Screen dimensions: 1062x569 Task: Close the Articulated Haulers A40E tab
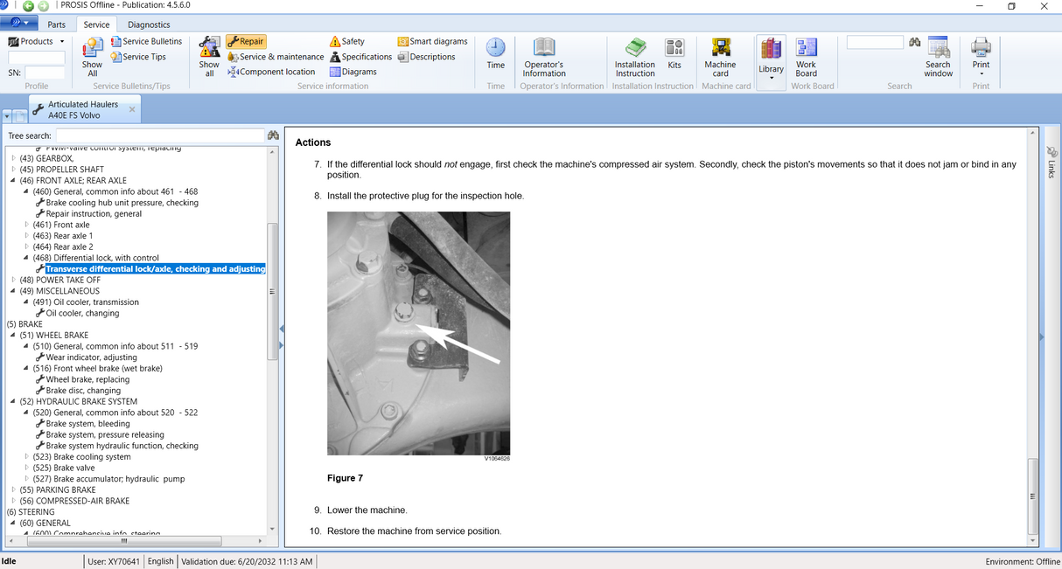(132, 109)
